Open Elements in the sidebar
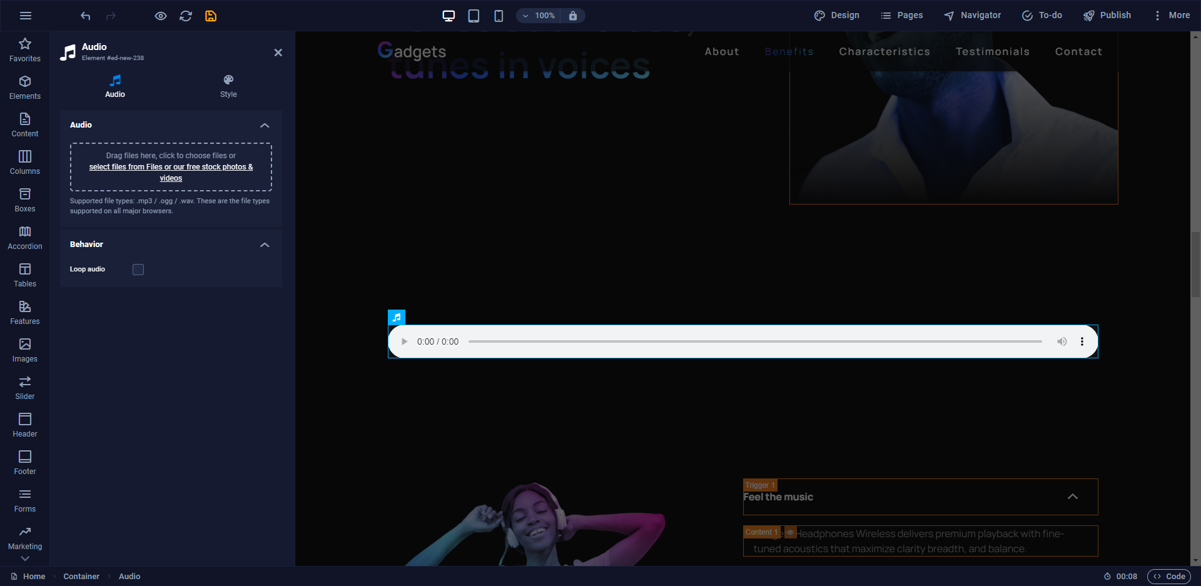Viewport: 1201px width, 586px height. click(25, 88)
